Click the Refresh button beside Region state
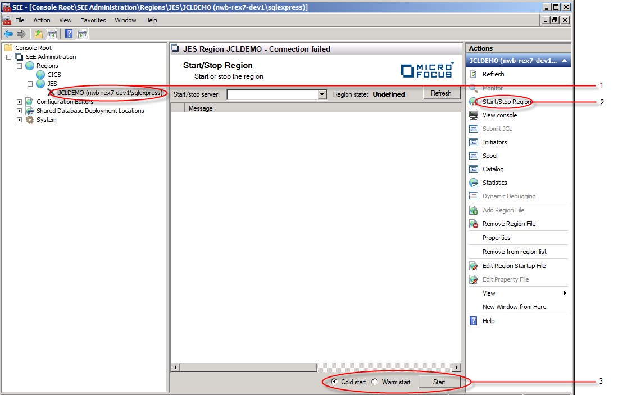This screenshot has height=395, width=618. (x=441, y=93)
